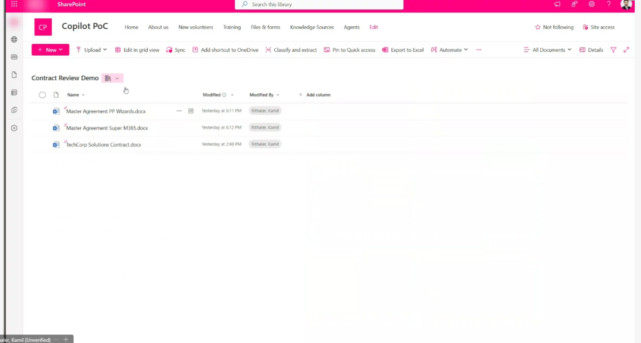Open the user profile picture
This screenshot has width=641, height=343.
pyautogui.click(x=626, y=4)
